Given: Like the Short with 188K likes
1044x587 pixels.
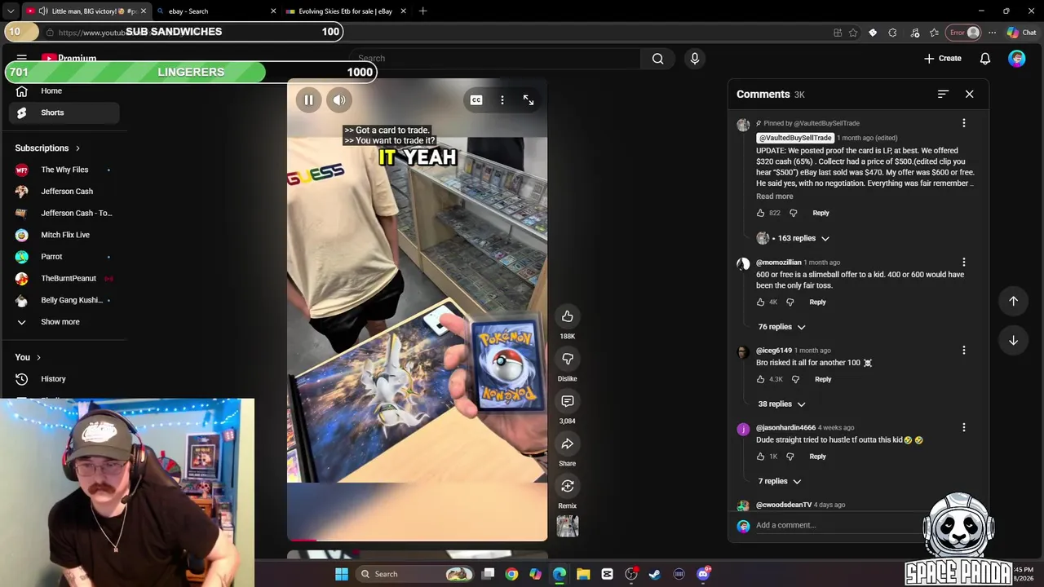Looking at the screenshot, I should [568, 316].
